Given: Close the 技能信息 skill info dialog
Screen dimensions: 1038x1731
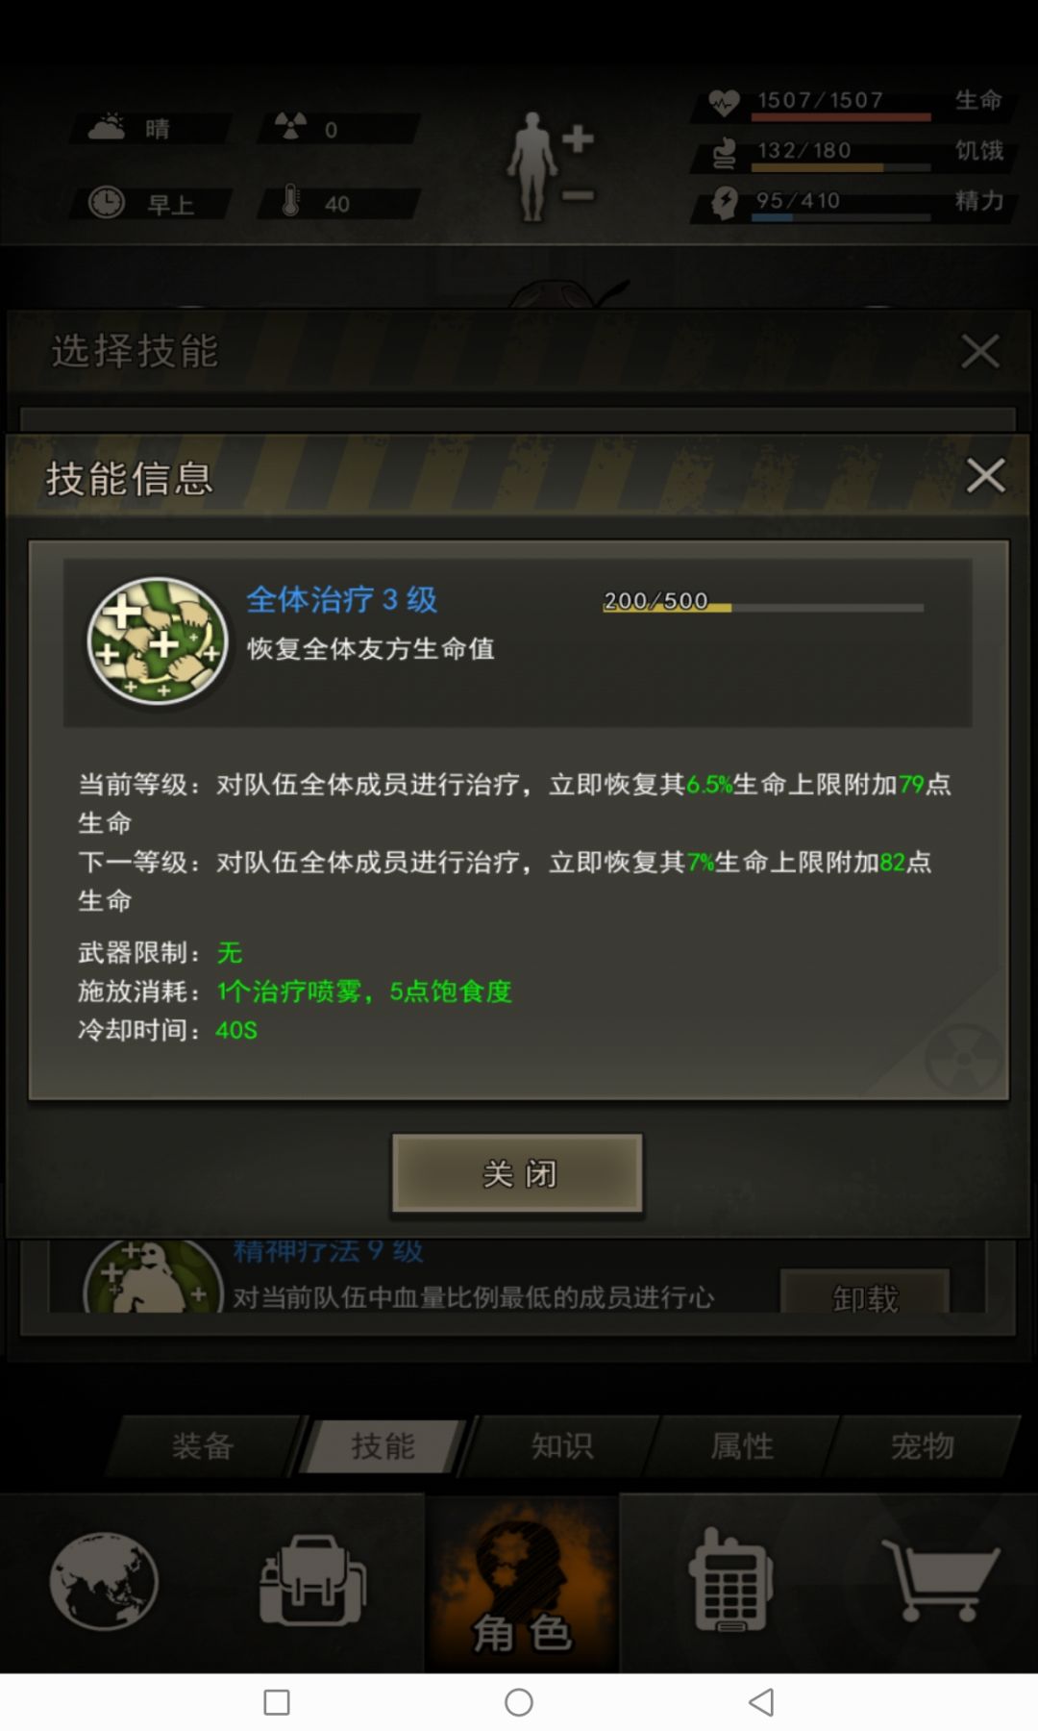Looking at the screenshot, I should point(985,475).
